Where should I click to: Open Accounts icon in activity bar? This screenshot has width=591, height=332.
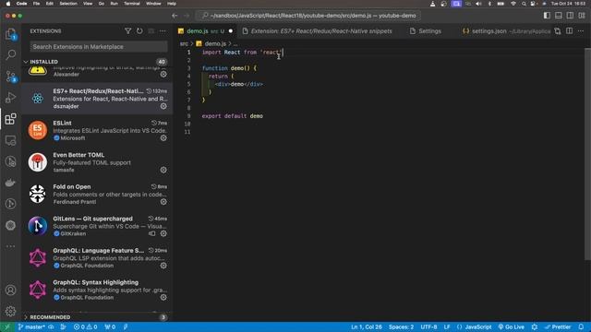tap(10, 290)
